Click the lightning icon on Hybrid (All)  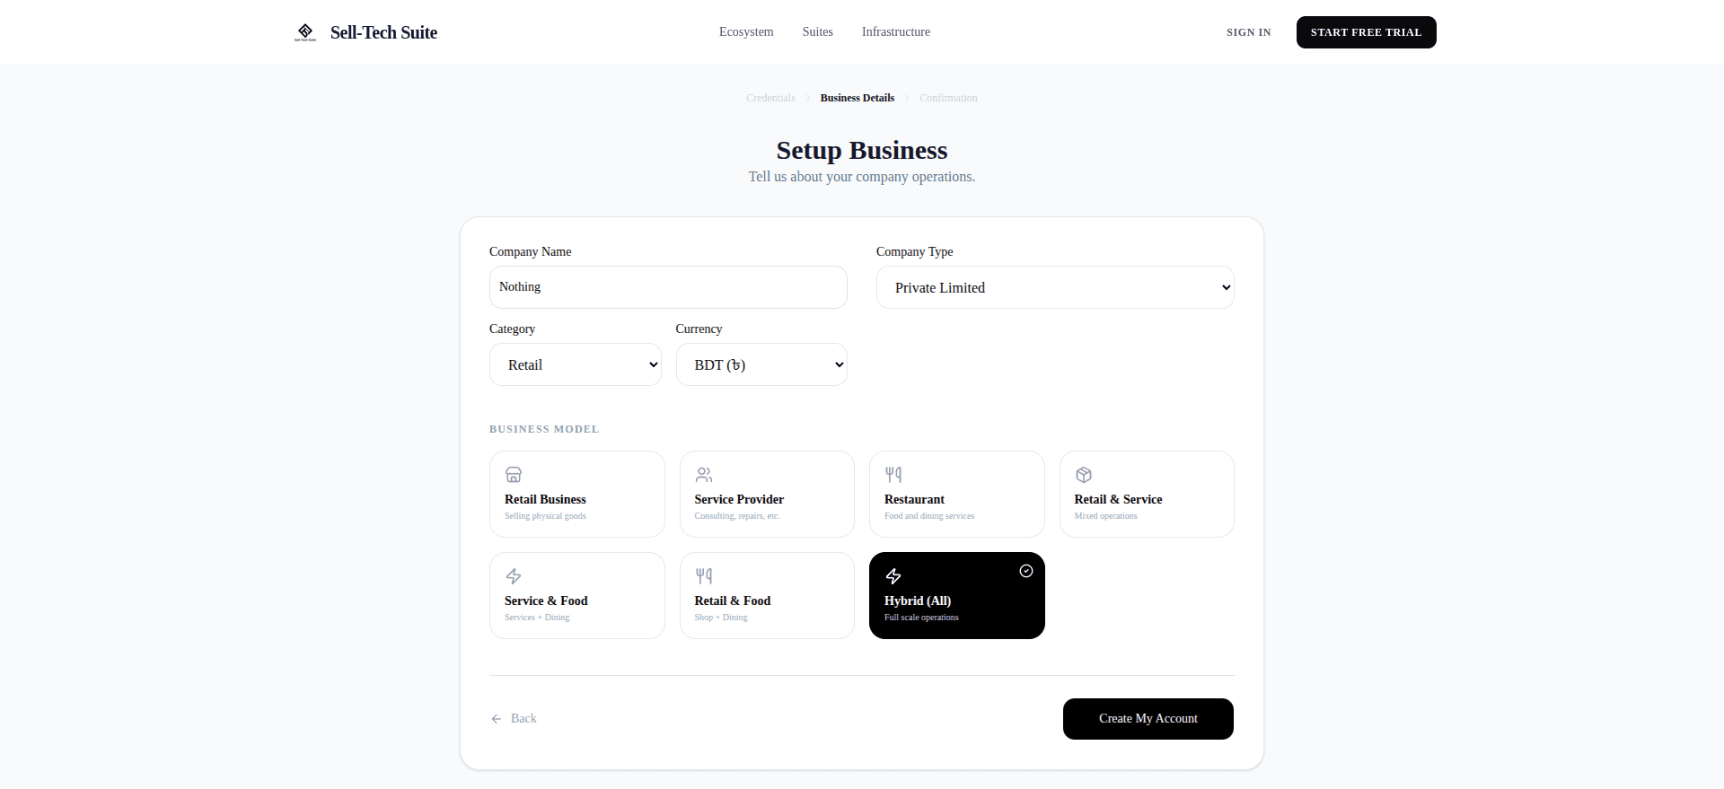[893, 576]
